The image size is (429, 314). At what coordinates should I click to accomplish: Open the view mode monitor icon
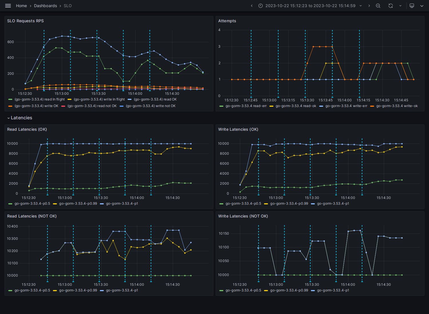tap(412, 6)
